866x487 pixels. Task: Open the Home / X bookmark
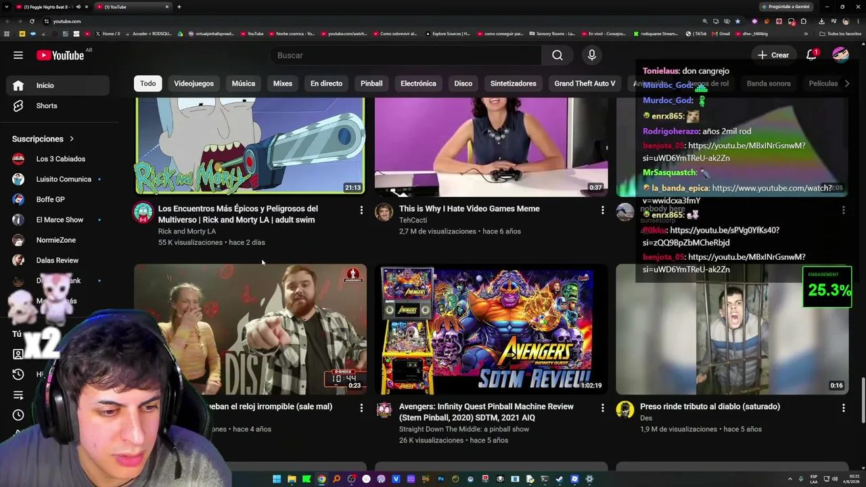(108, 33)
